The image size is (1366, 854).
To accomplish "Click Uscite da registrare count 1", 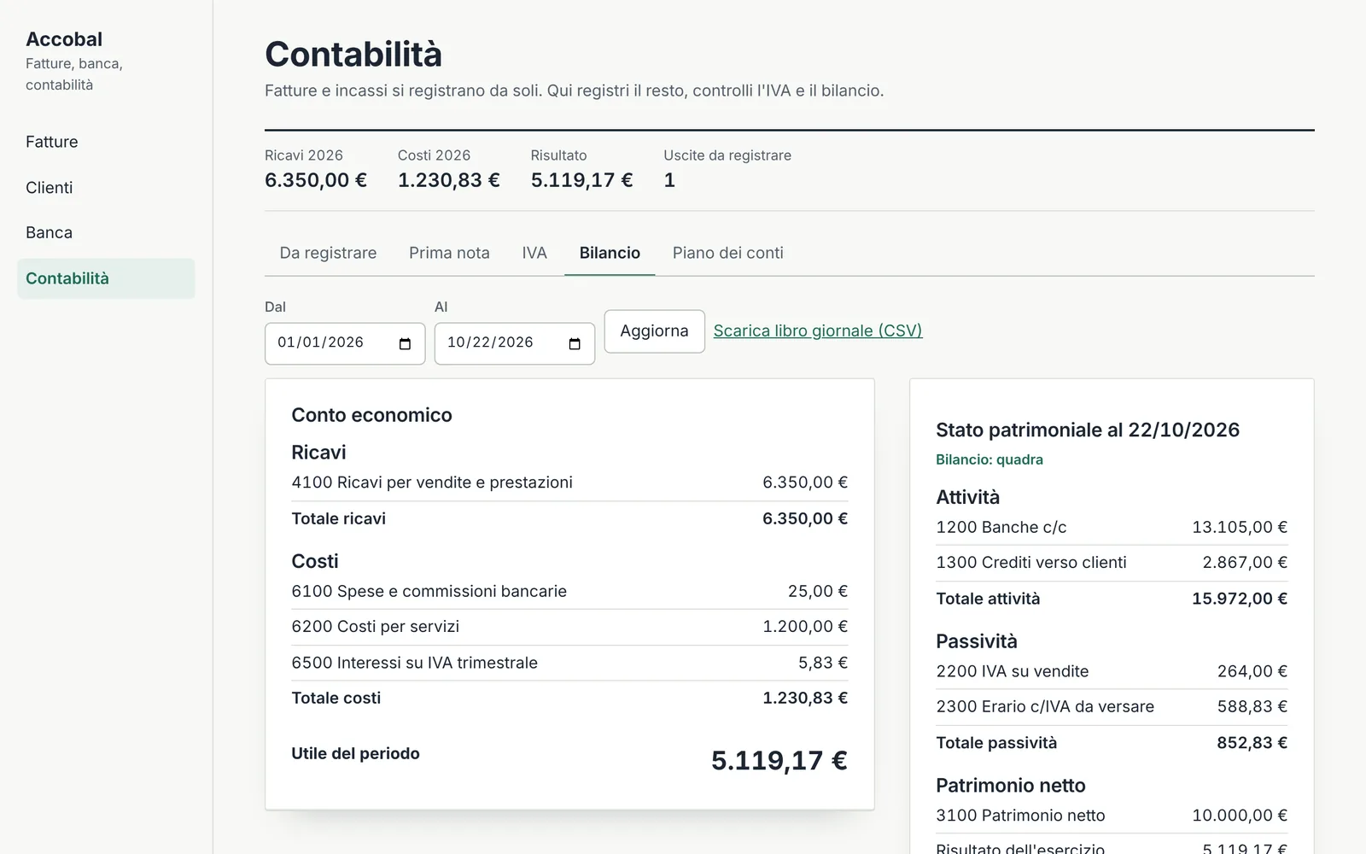I will coord(669,180).
